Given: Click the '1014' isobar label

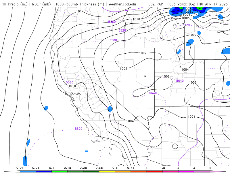Looking at the screenshot, I should (80, 12).
